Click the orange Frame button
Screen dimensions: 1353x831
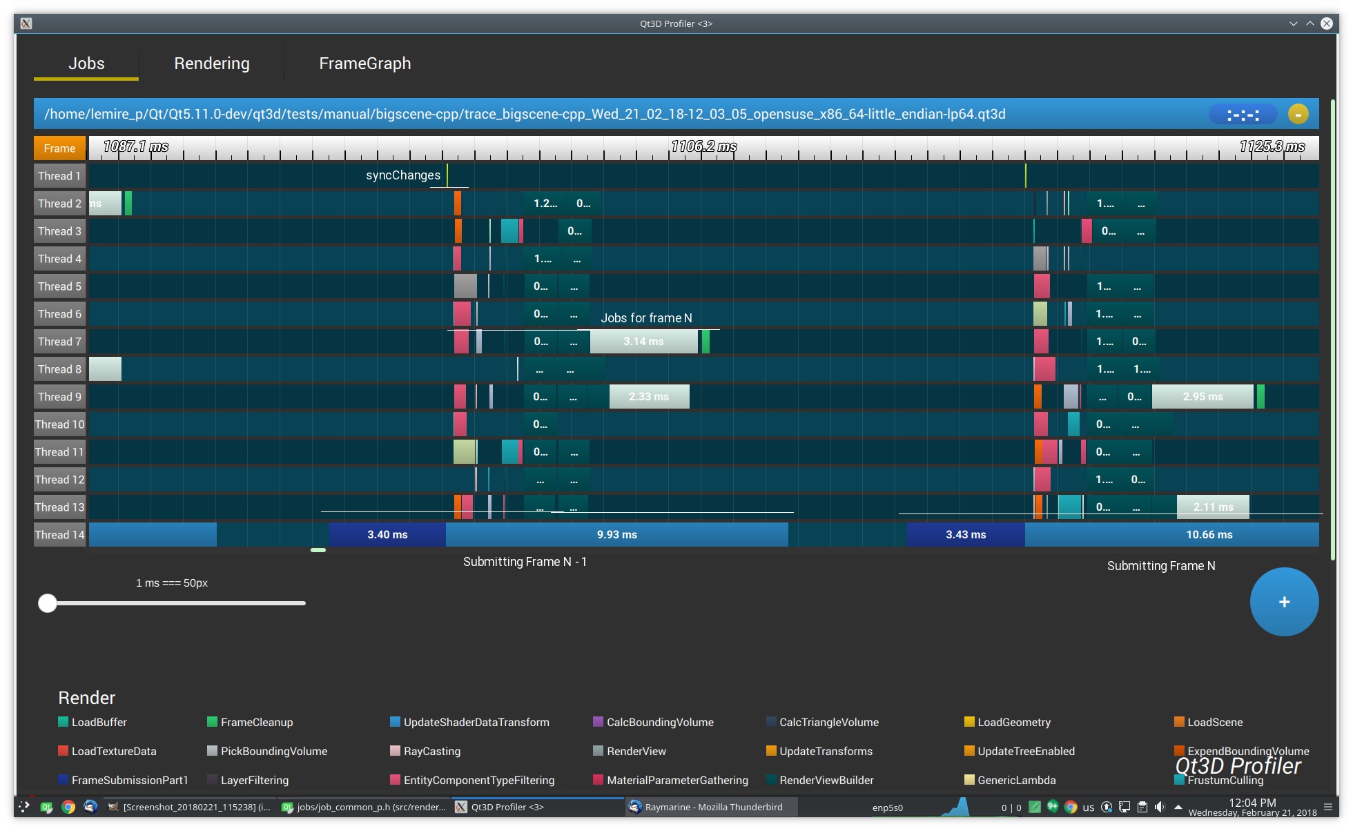[x=59, y=148]
